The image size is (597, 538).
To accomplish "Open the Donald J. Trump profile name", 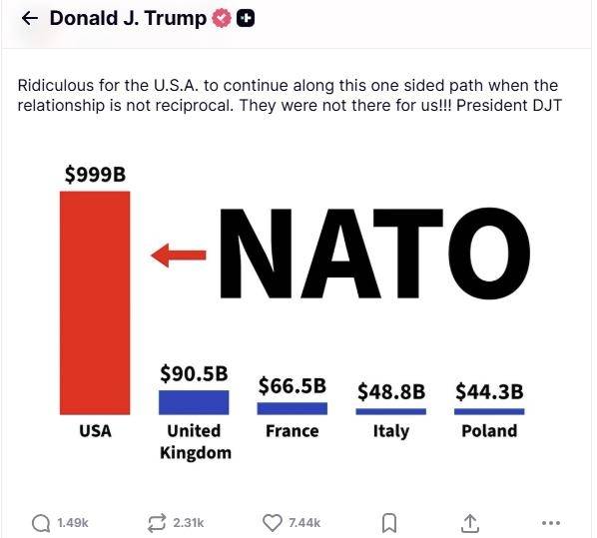I will pyautogui.click(x=128, y=18).
